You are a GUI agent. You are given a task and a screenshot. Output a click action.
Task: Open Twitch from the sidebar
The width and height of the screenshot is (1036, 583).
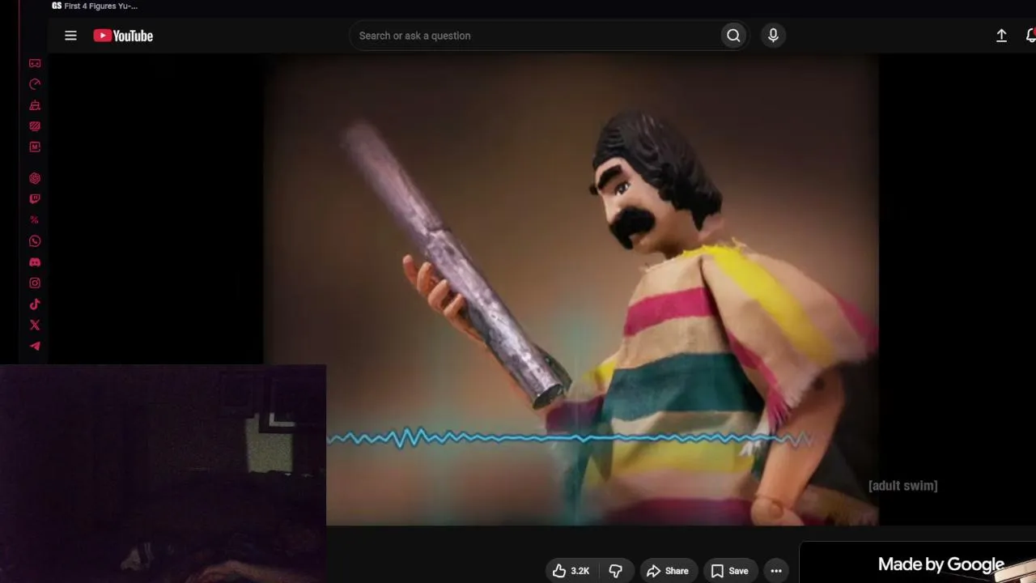pyautogui.click(x=35, y=199)
